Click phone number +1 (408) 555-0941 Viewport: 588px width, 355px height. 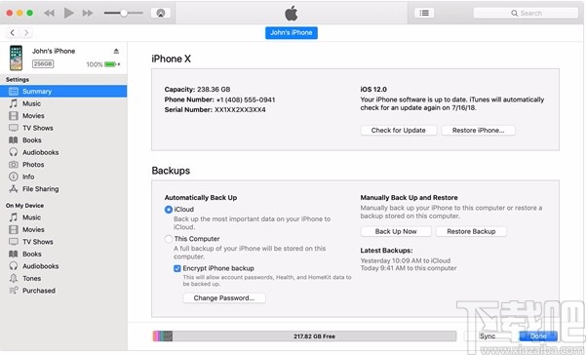pos(246,99)
